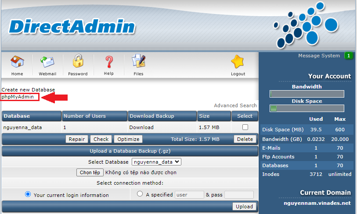The width and height of the screenshot is (357, 214).
Task: Sort by Database column header
Action: coord(32,116)
